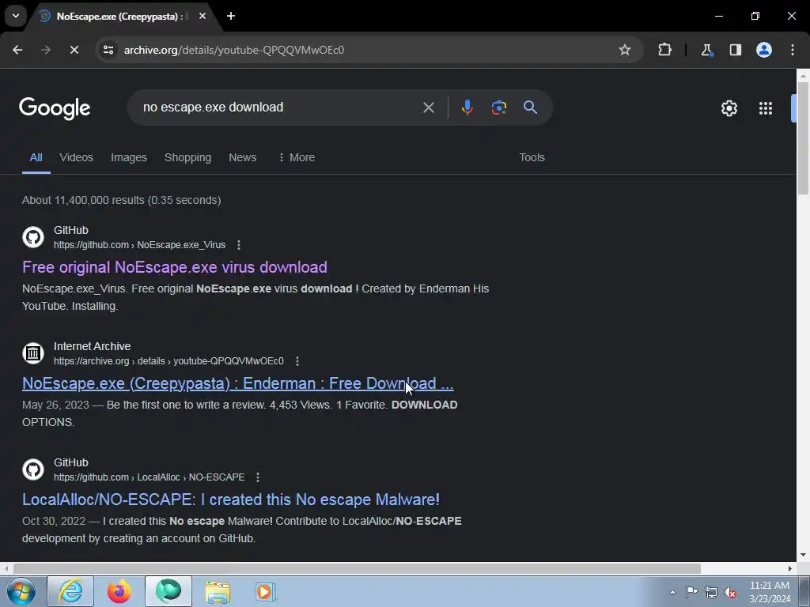Open Action Center flag in tray
810x607 pixels.
tap(691, 592)
